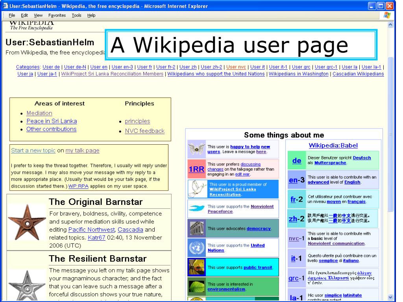Click the 'fr' link in fr-2 box

293,199
